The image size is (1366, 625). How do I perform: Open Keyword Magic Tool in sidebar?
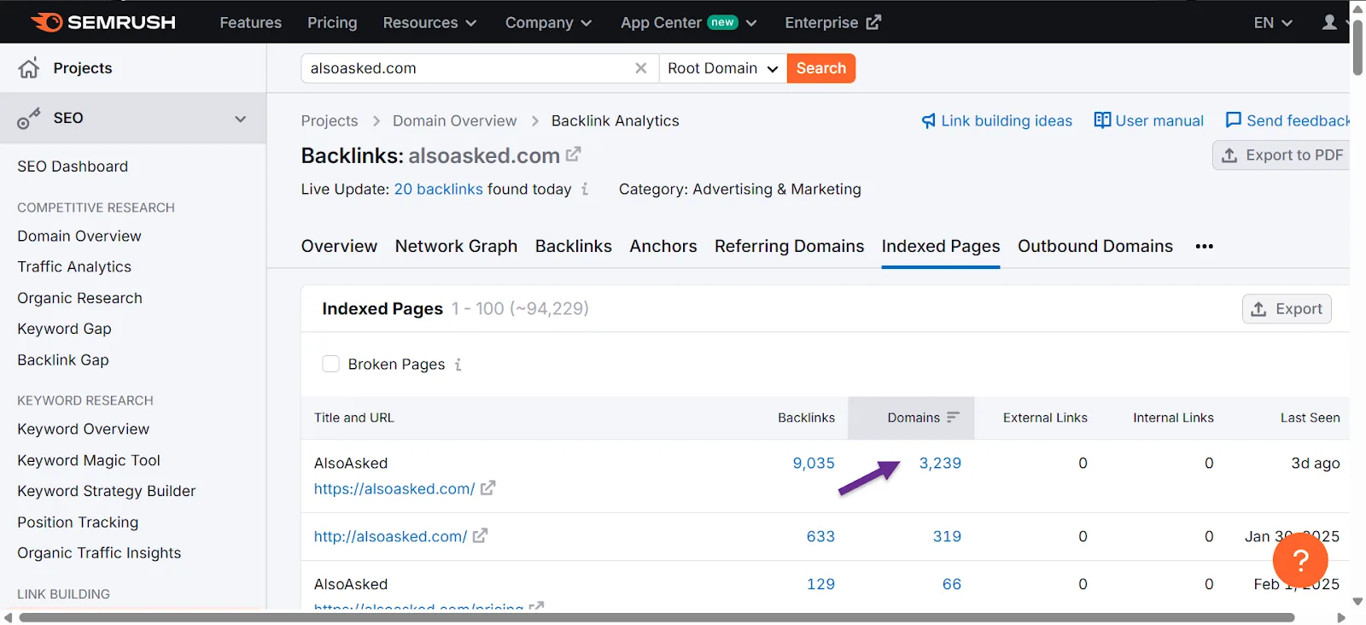tap(89, 460)
